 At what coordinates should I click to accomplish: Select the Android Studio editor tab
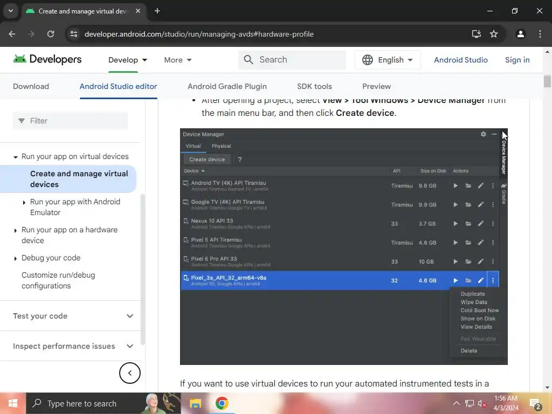[x=118, y=86]
